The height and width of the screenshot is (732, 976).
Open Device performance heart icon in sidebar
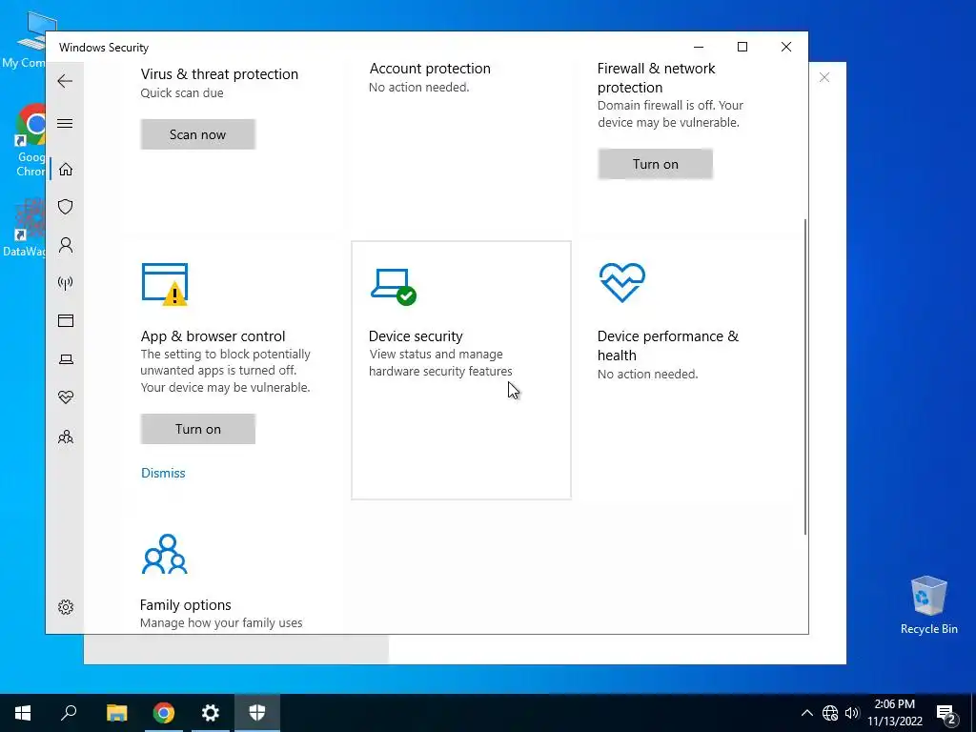66,397
